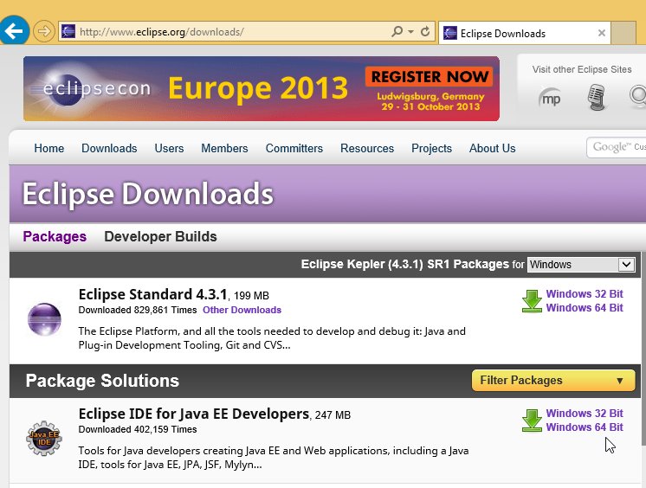This screenshot has width=646, height=488.
Task: Go to Home in site navigation
Action: pyautogui.click(x=49, y=148)
